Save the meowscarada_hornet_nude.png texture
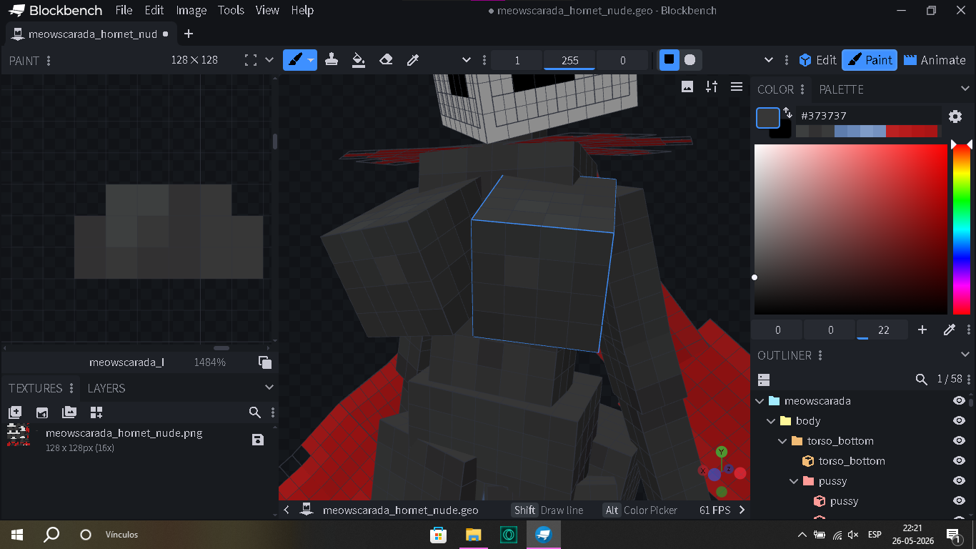This screenshot has height=549, width=976. point(258,440)
